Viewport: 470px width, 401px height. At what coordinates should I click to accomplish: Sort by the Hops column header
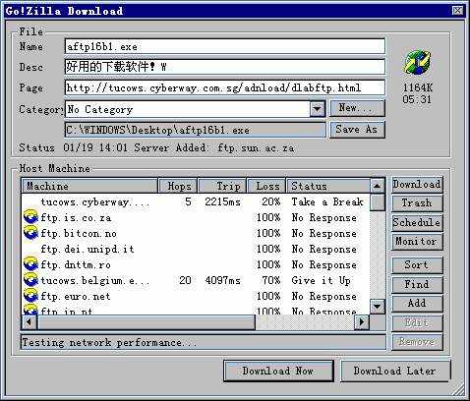click(178, 186)
